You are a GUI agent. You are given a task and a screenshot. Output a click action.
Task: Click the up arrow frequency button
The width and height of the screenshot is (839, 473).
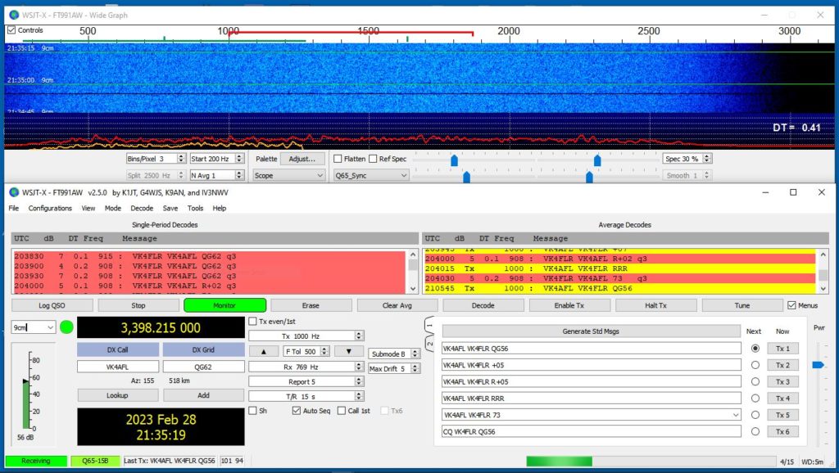[264, 351]
